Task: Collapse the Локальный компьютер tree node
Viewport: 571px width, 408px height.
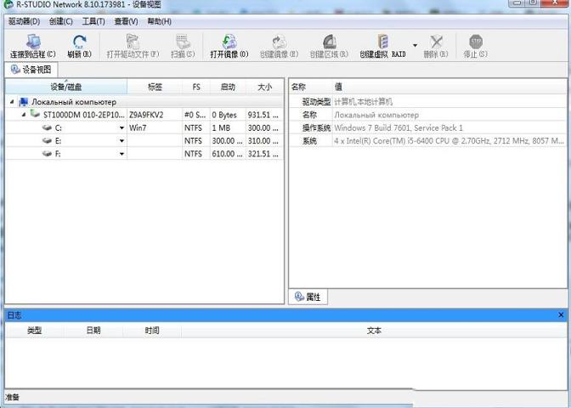Action: pos(12,102)
